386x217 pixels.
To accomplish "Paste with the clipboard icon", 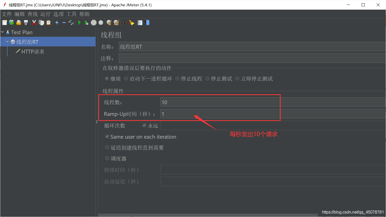I will (x=48, y=23).
